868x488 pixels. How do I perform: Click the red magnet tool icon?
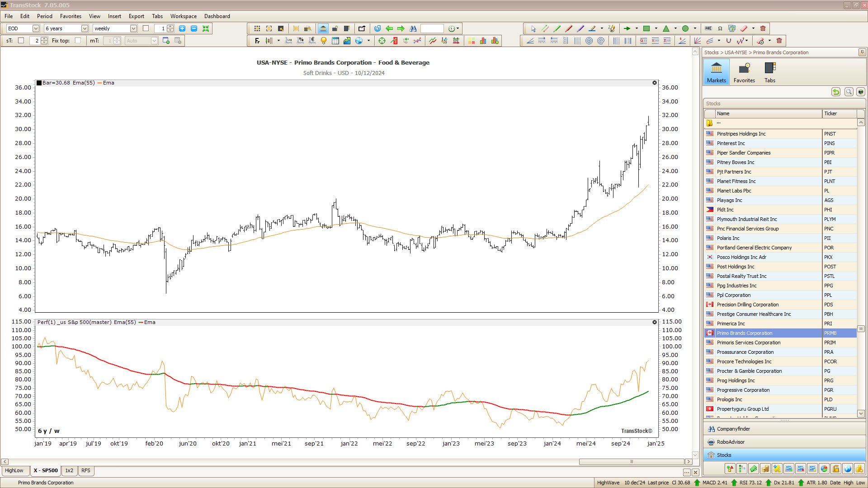(x=728, y=41)
